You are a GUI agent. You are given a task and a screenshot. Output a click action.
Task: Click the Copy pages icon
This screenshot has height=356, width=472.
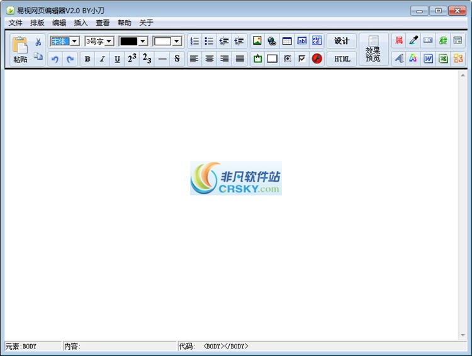pos(38,56)
